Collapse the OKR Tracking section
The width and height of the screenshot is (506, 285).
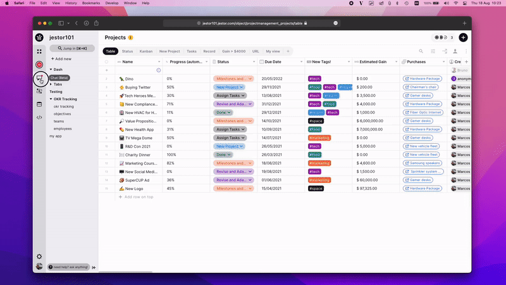coord(51,99)
